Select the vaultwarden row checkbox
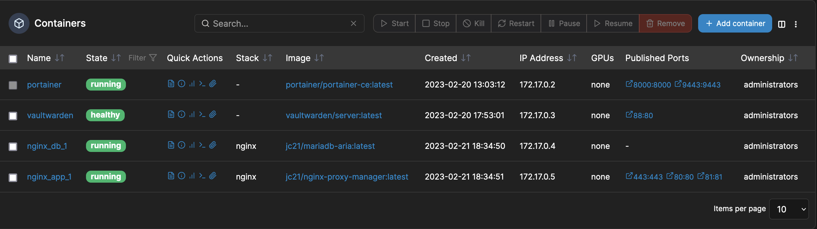Viewport: 817px width, 229px height. (13, 116)
